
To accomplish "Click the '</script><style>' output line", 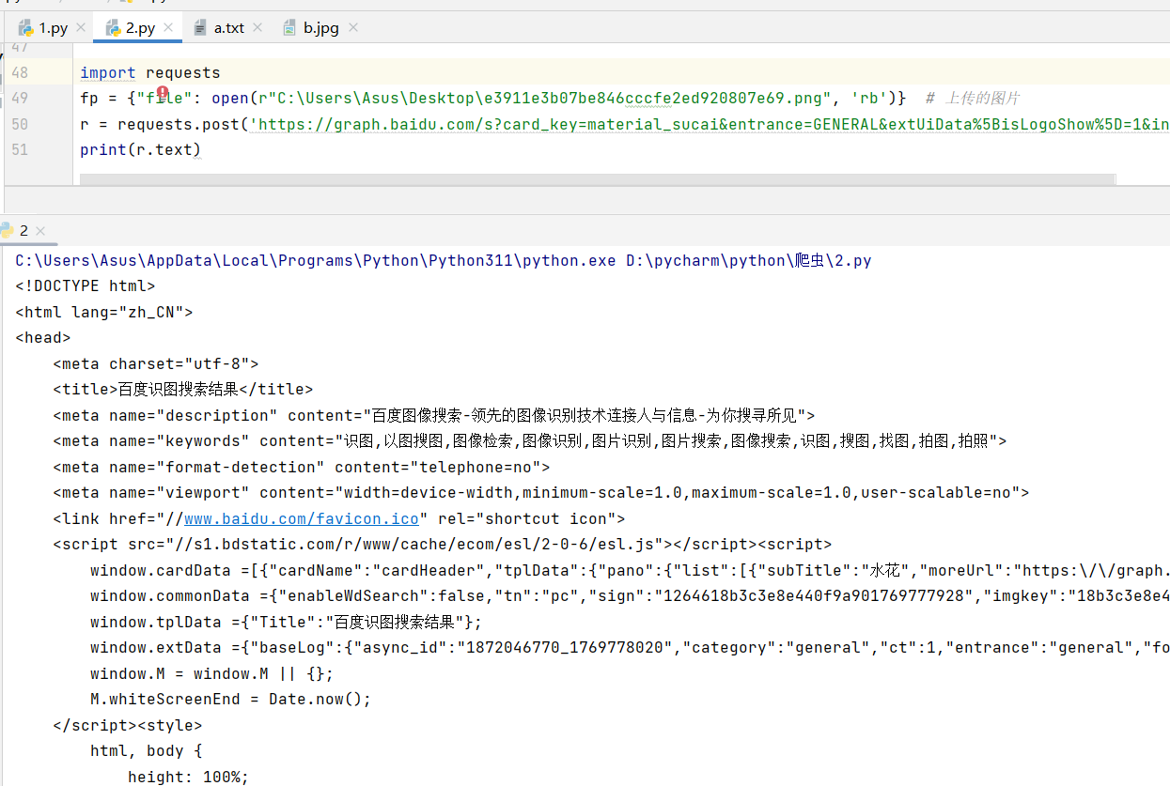I will 128,725.
